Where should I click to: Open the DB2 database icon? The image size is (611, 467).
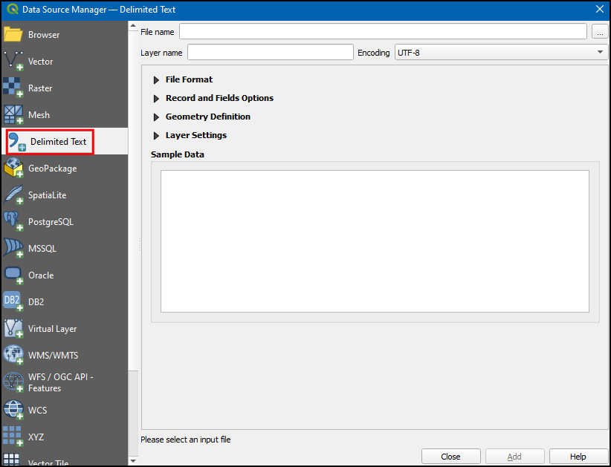pos(13,302)
